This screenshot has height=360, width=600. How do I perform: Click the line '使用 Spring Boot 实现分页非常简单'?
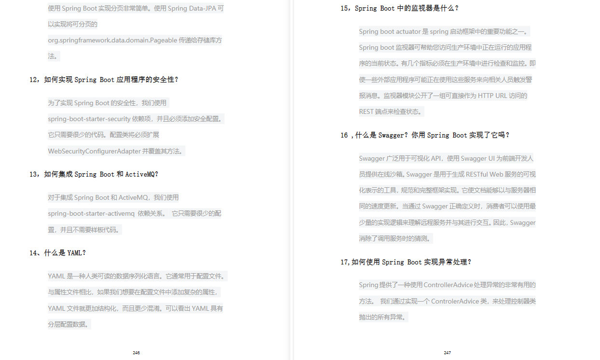point(136,8)
